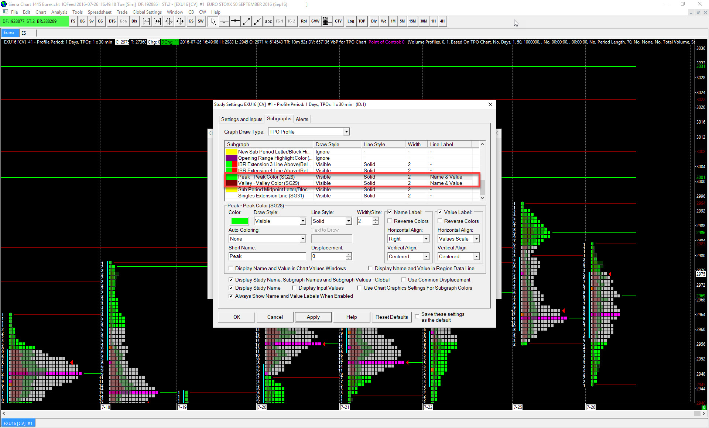Click the green Peak color swatch

(239, 221)
